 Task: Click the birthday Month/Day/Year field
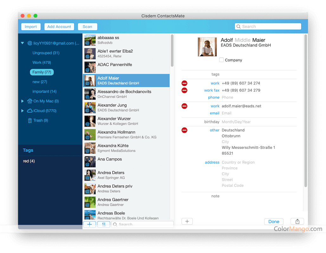(x=236, y=122)
